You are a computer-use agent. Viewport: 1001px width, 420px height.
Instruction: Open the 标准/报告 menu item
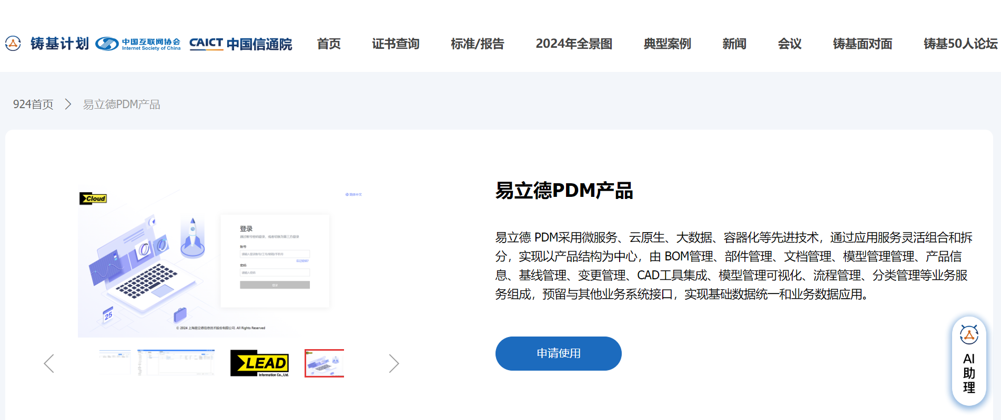click(x=477, y=44)
